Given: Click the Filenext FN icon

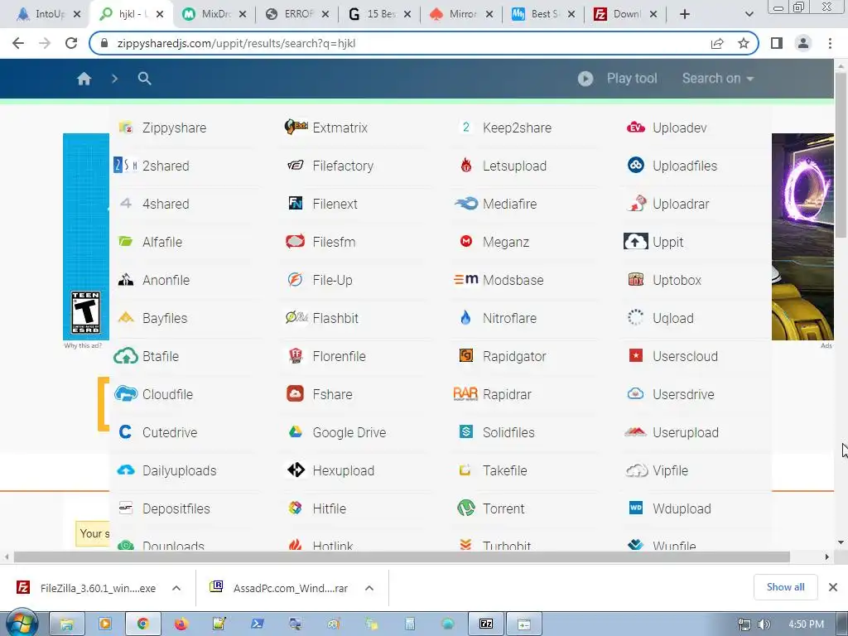Looking at the screenshot, I should 296,204.
